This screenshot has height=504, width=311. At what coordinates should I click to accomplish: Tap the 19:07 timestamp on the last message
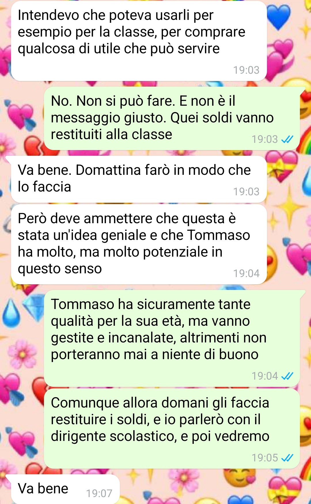point(99,493)
